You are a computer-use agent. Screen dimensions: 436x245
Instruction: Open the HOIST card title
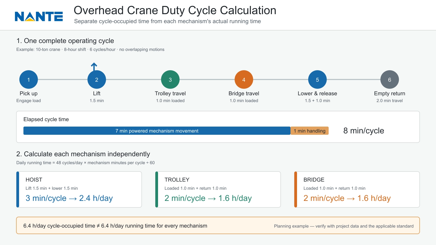tap(34, 180)
